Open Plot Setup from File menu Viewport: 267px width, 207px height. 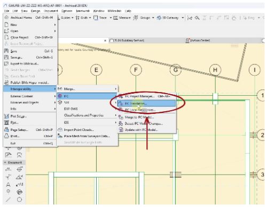[x=30, y=117]
